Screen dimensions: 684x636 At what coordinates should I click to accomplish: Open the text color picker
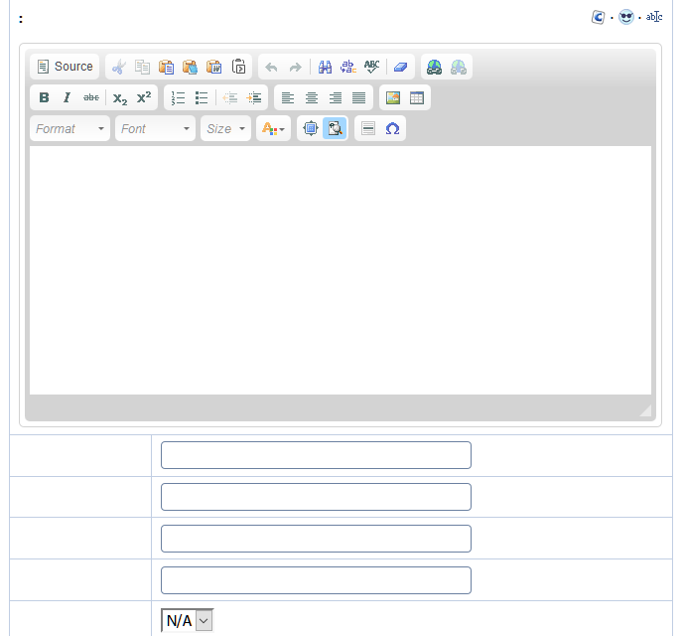(x=273, y=128)
